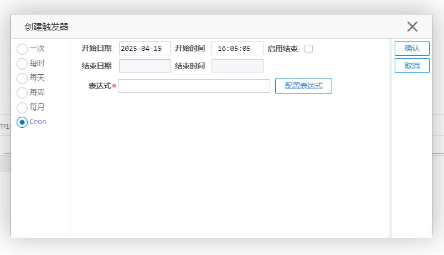
Task: Click the 开始日期 date field
Action: [144, 48]
